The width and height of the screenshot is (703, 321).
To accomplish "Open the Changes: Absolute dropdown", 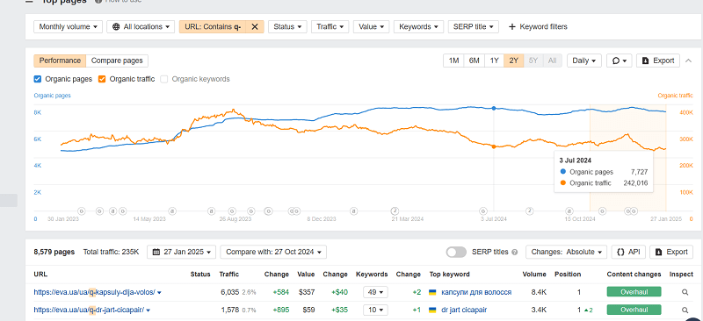I will point(566,252).
